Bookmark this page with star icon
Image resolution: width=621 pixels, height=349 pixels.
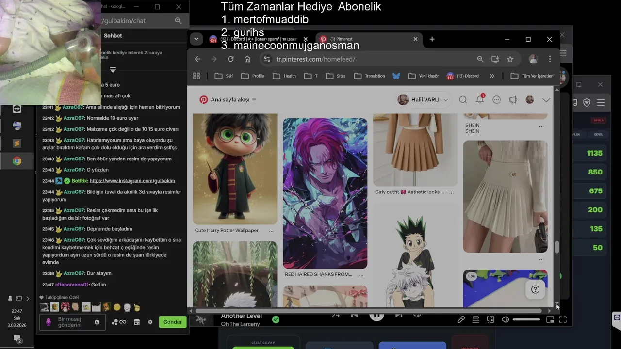(x=510, y=59)
